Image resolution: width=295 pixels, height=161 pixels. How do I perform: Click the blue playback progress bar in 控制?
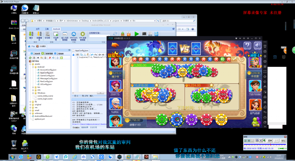tap(265, 145)
